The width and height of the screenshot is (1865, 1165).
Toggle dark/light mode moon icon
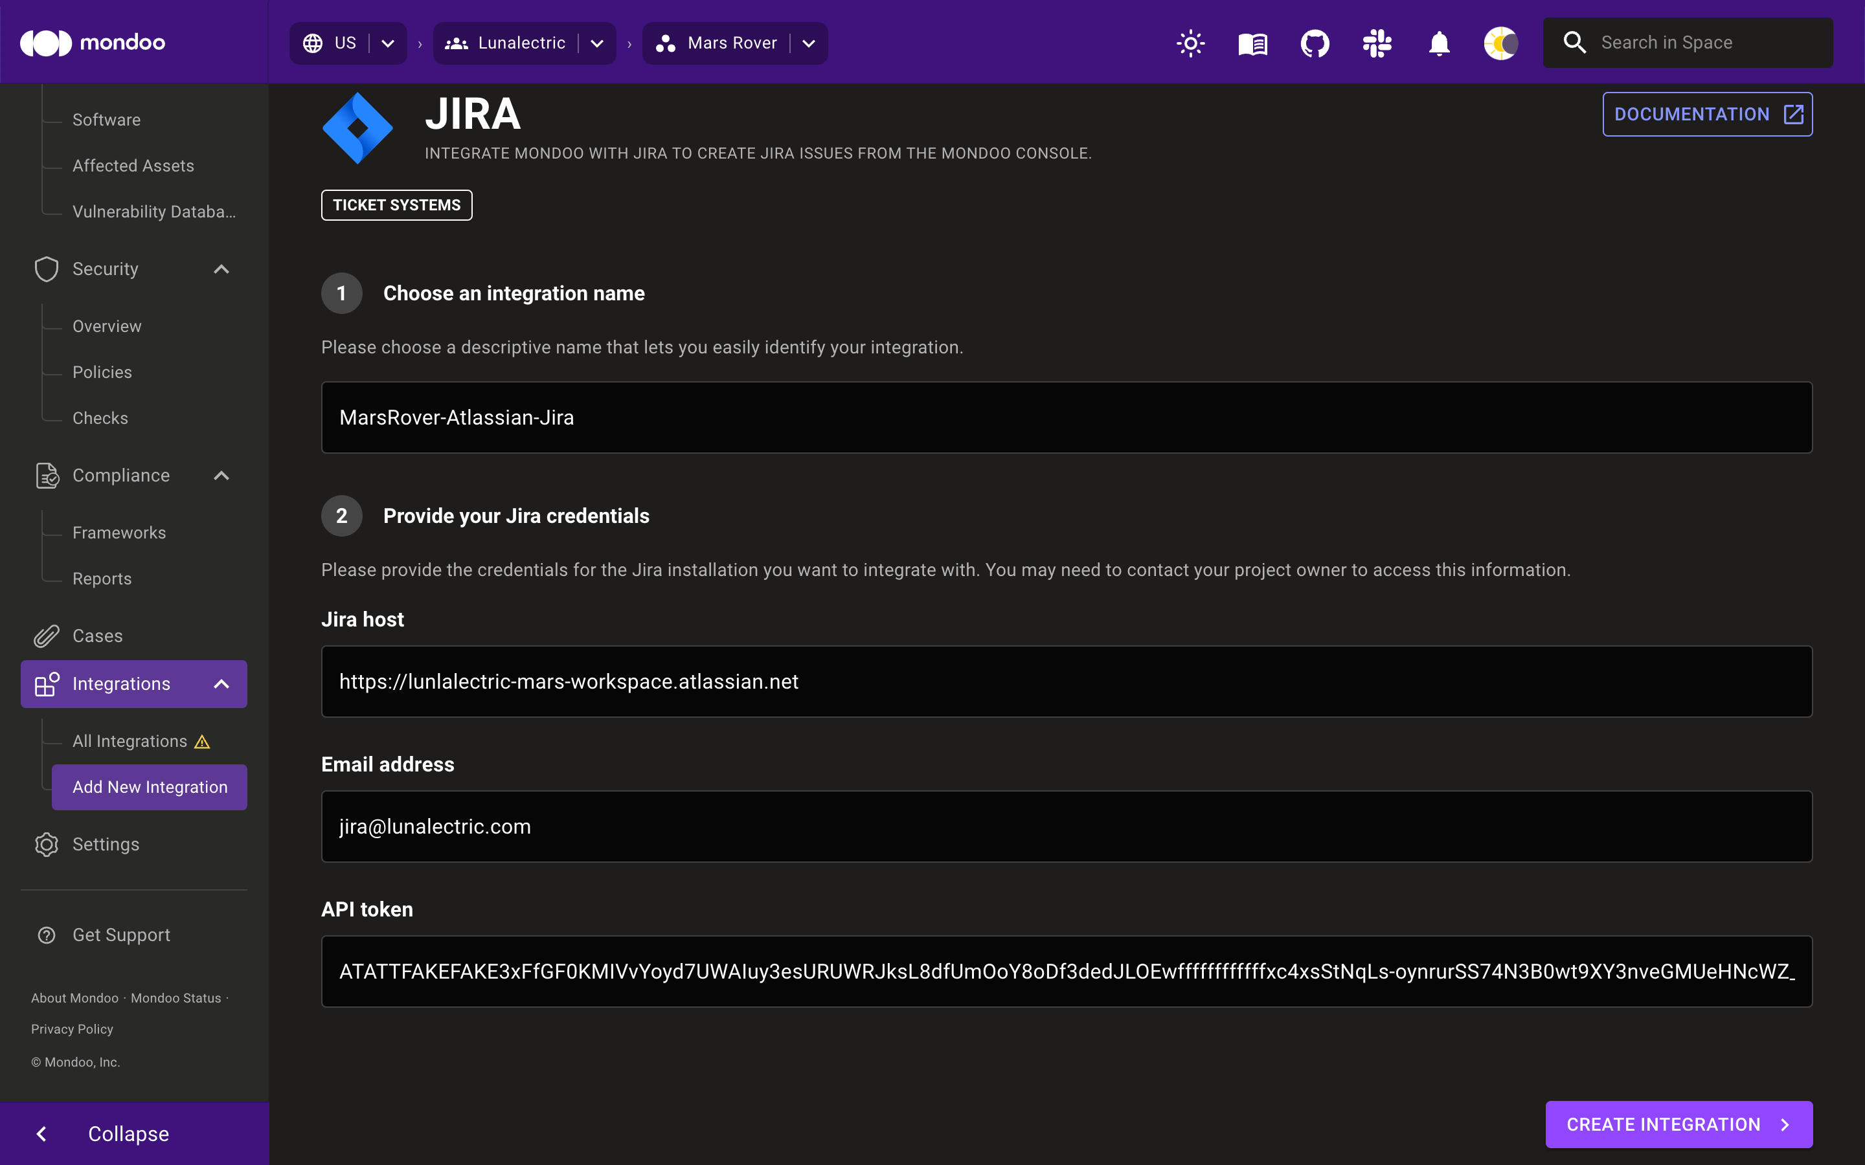(1500, 43)
